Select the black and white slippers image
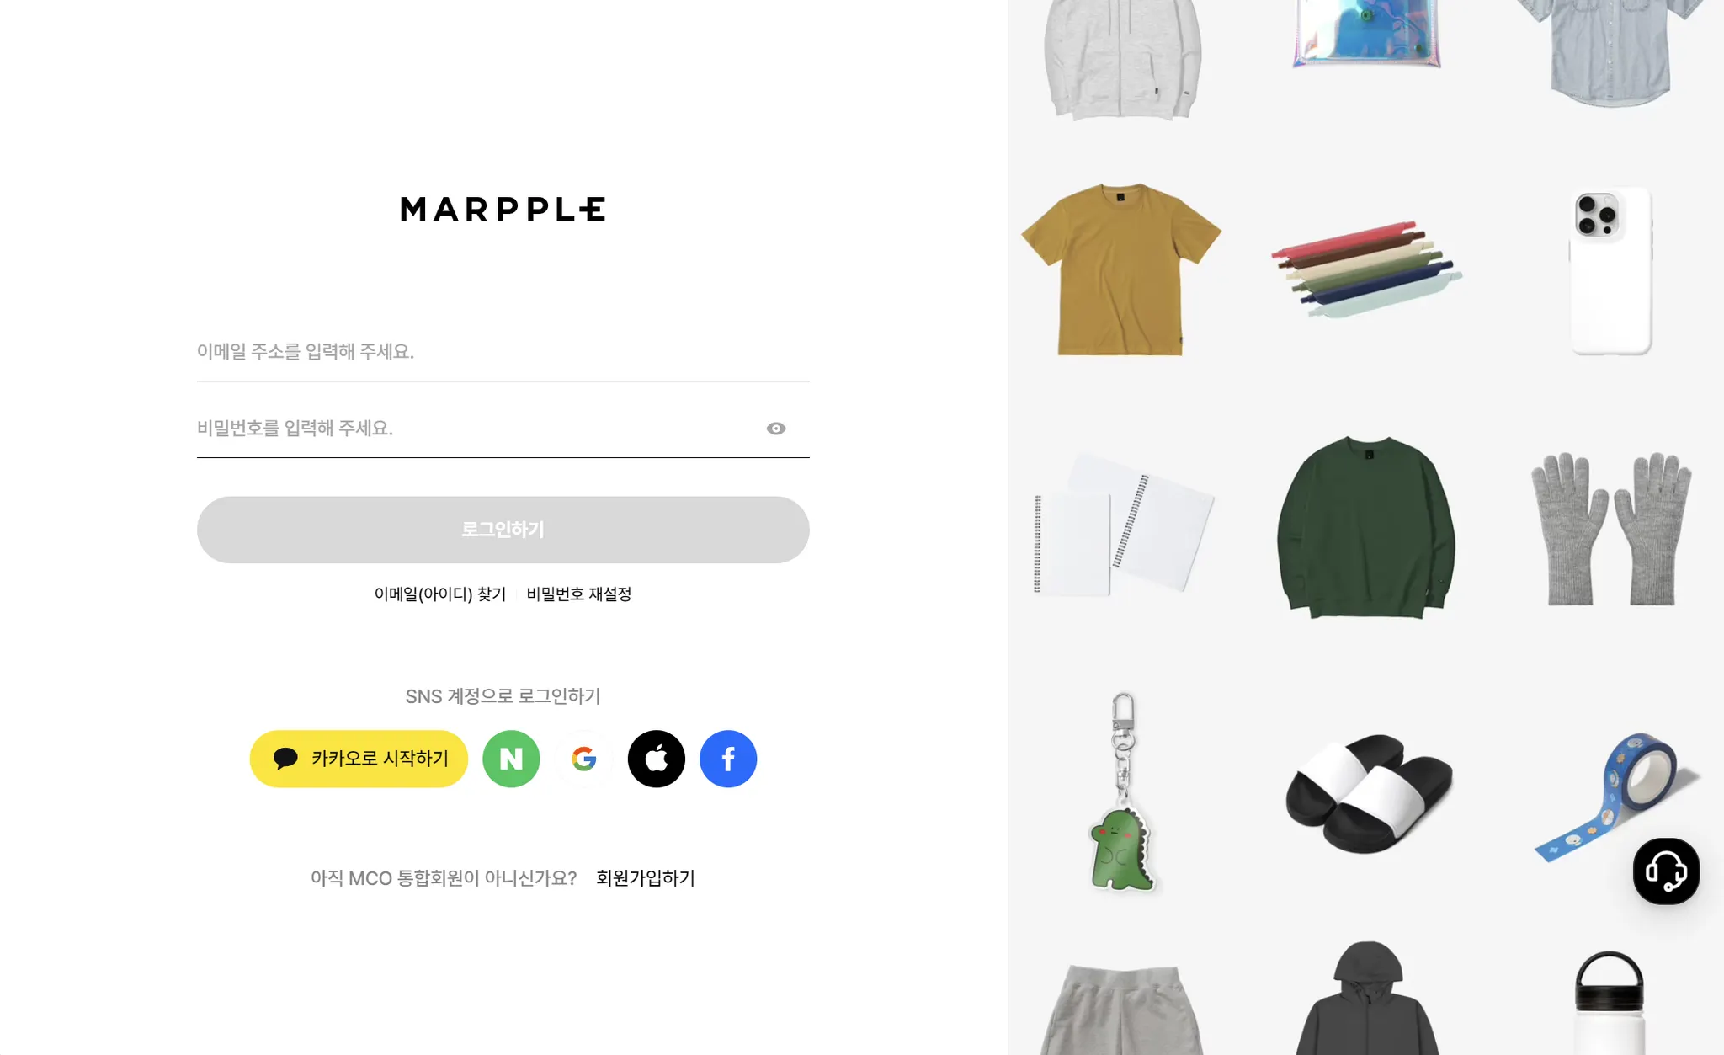The image size is (1724, 1055). point(1368,793)
